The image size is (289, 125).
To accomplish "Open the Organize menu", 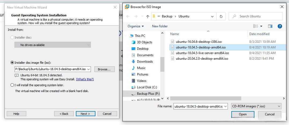I will point(136,26).
